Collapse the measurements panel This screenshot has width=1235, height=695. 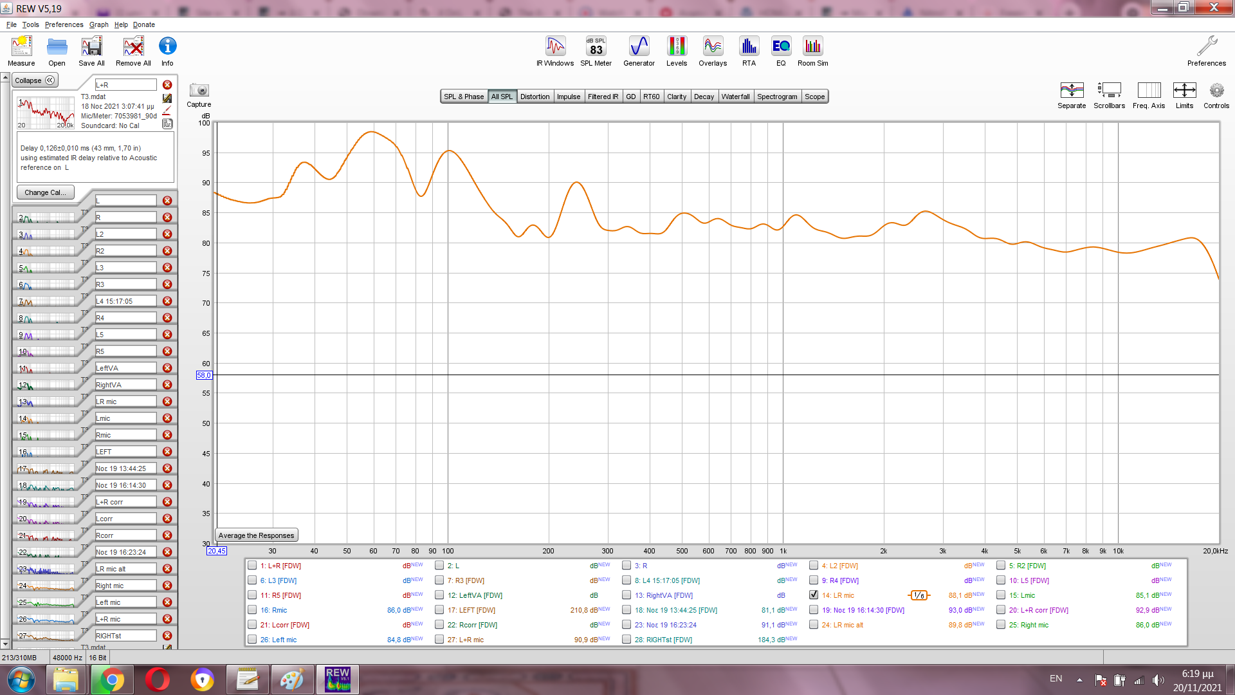(x=35, y=80)
